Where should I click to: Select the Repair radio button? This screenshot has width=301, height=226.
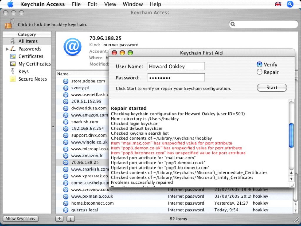tap(260, 72)
